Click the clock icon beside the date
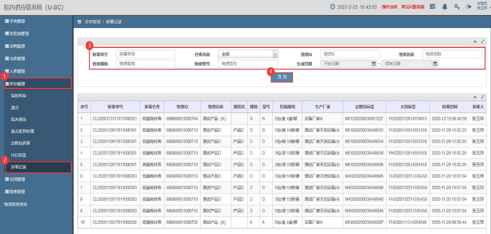The height and width of the screenshot is (234, 491). (333, 7)
